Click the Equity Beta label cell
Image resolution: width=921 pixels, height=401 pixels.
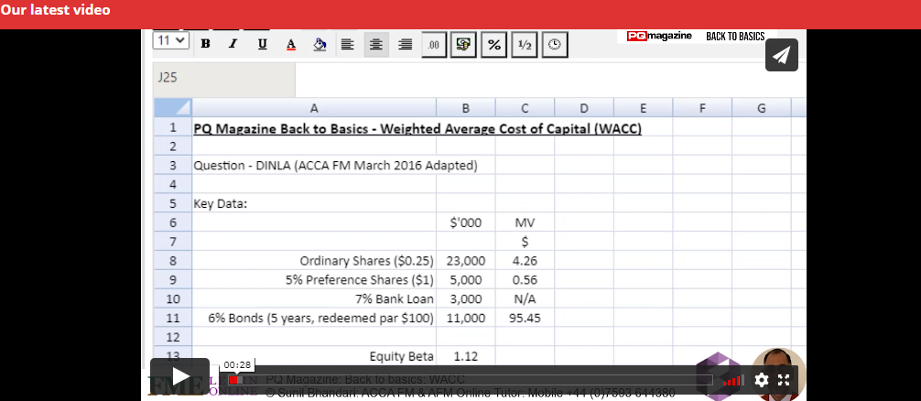(x=314, y=356)
